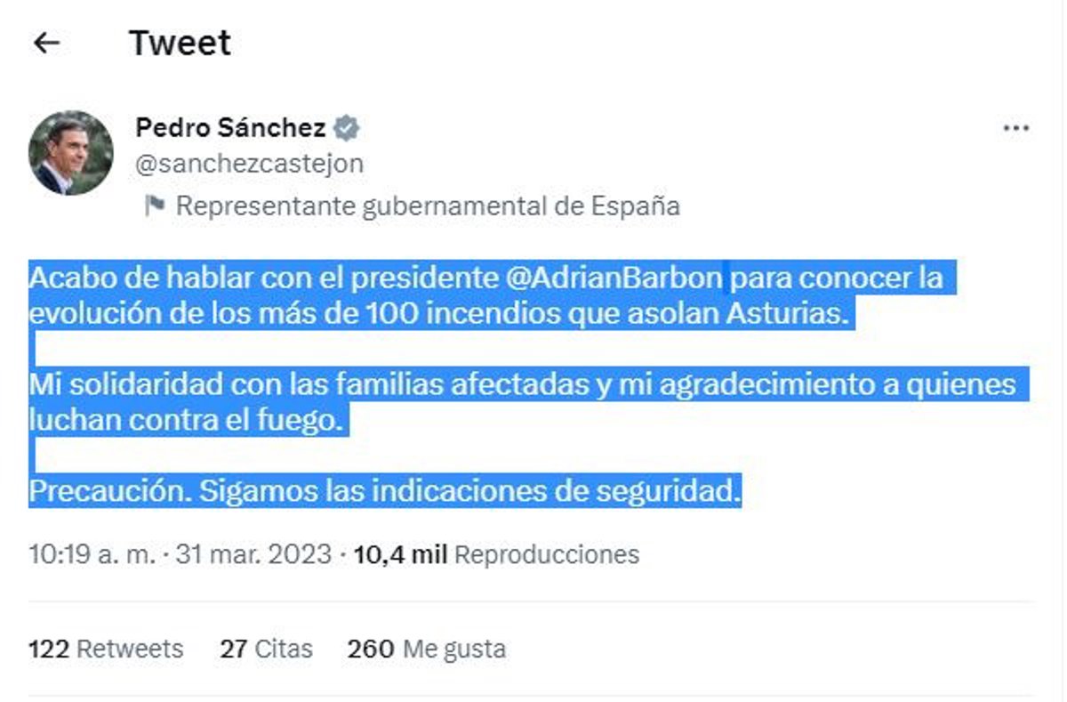This screenshot has height=702, width=1067.
Task: Click the Representante gubernamental de España label
Action: (x=428, y=206)
